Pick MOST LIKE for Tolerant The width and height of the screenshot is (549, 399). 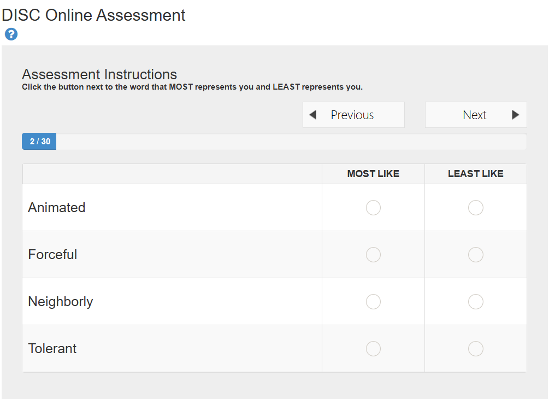[x=373, y=349]
